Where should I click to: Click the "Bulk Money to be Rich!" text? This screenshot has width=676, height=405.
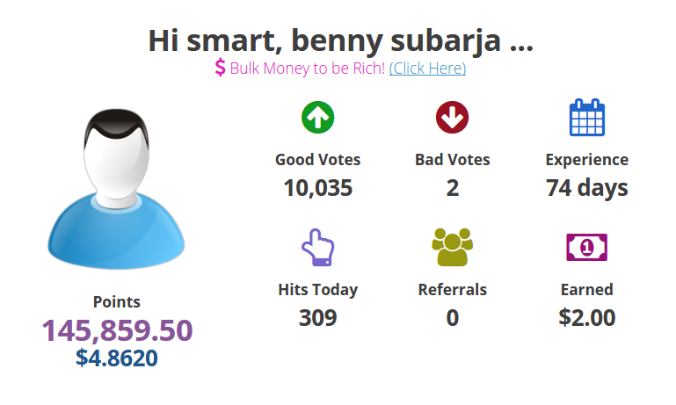[307, 68]
